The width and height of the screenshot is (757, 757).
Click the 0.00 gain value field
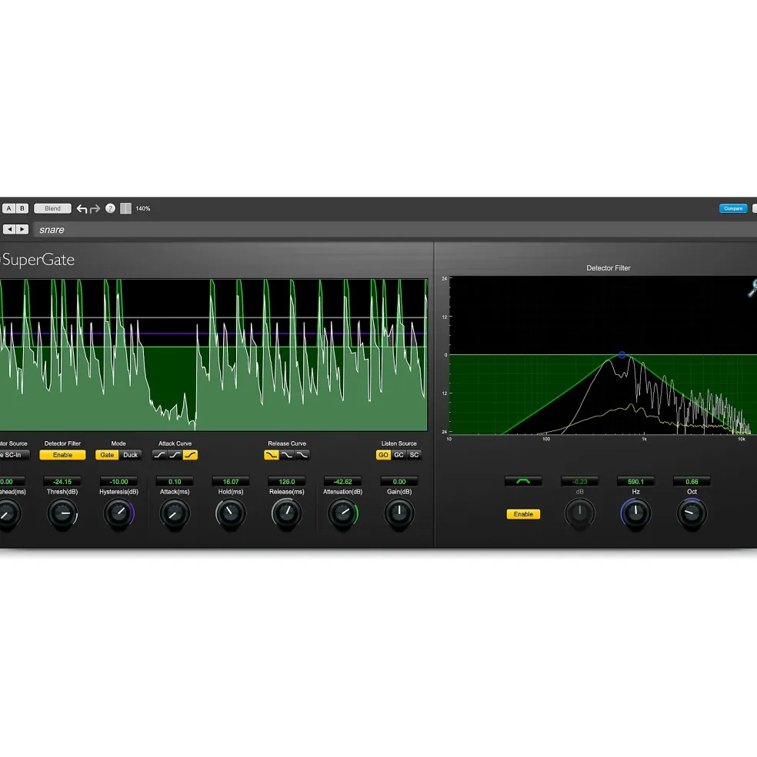coord(399,481)
